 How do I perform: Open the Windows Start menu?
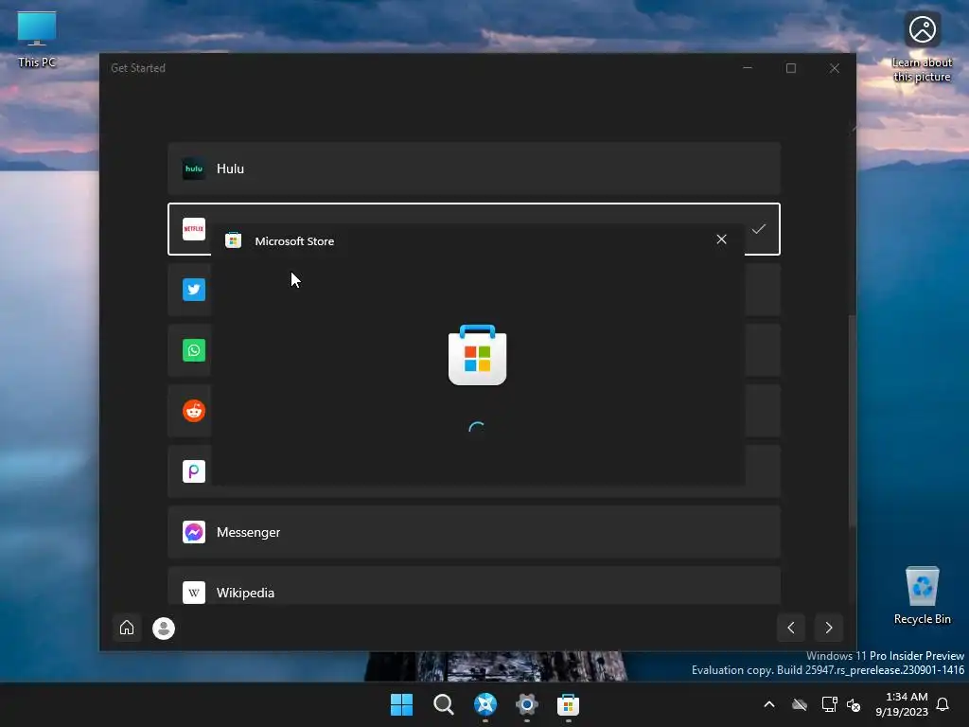tap(401, 704)
